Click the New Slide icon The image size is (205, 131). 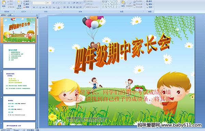coord(19,3)
